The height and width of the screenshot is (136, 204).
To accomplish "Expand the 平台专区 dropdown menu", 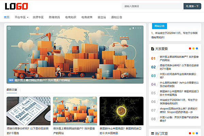I will tap(21, 17).
